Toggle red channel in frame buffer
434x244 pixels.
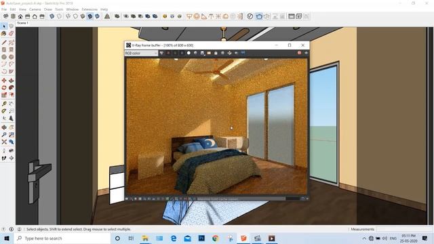pyautogui.click(x=168, y=53)
